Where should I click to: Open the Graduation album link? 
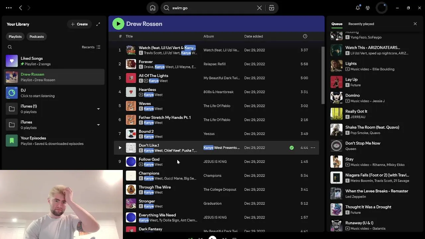(x=212, y=203)
